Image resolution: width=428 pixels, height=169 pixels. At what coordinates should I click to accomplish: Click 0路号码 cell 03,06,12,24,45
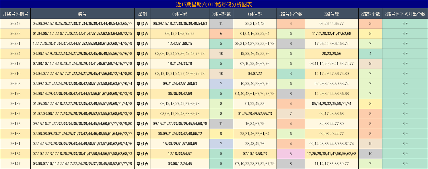180,164
